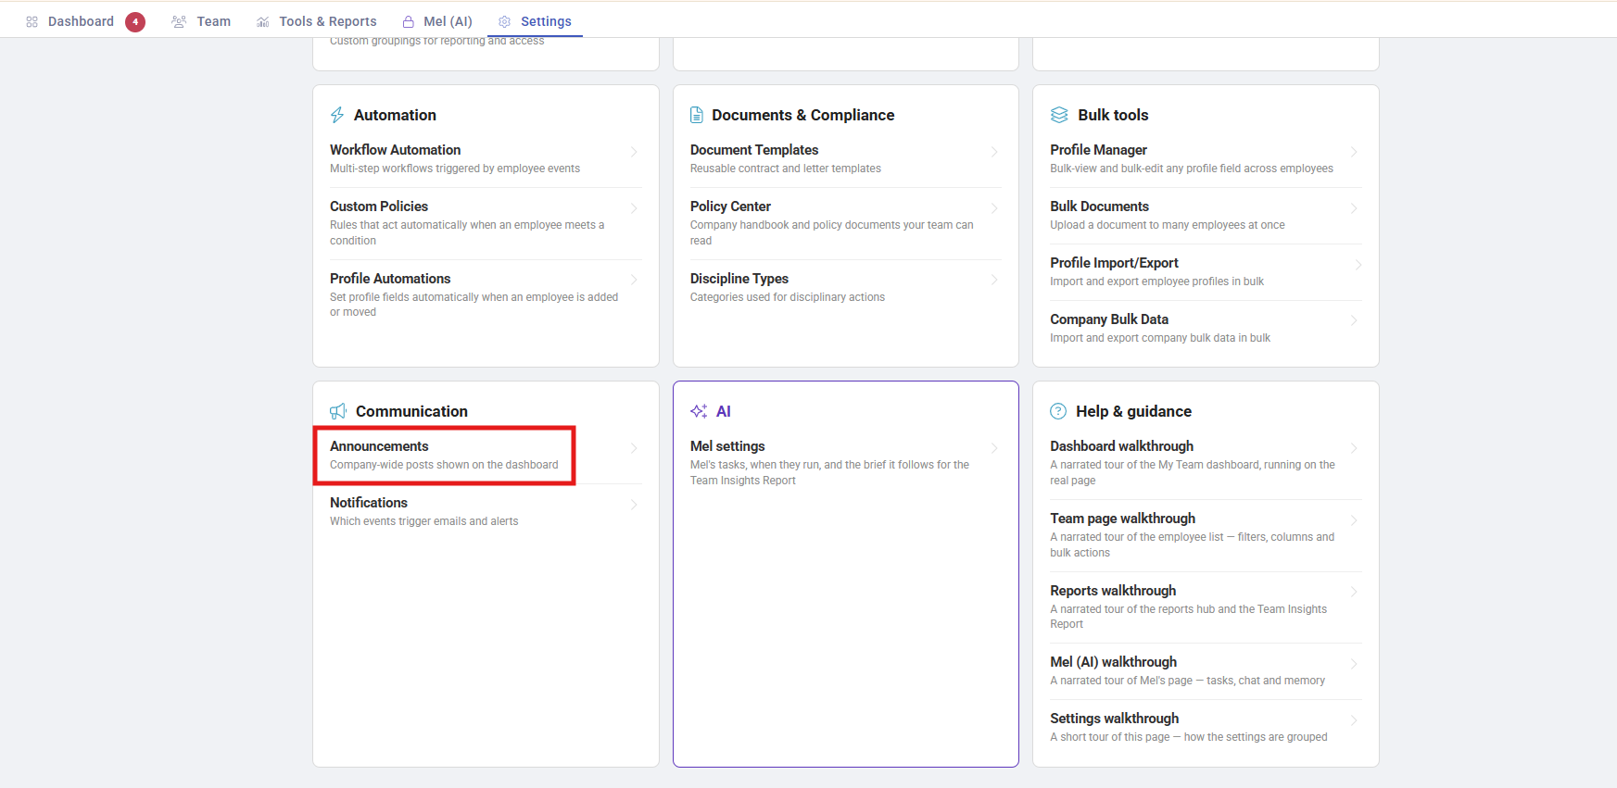1617x788 pixels.
Task: Click the chevron beside Mel settings
Action: (994, 448)
